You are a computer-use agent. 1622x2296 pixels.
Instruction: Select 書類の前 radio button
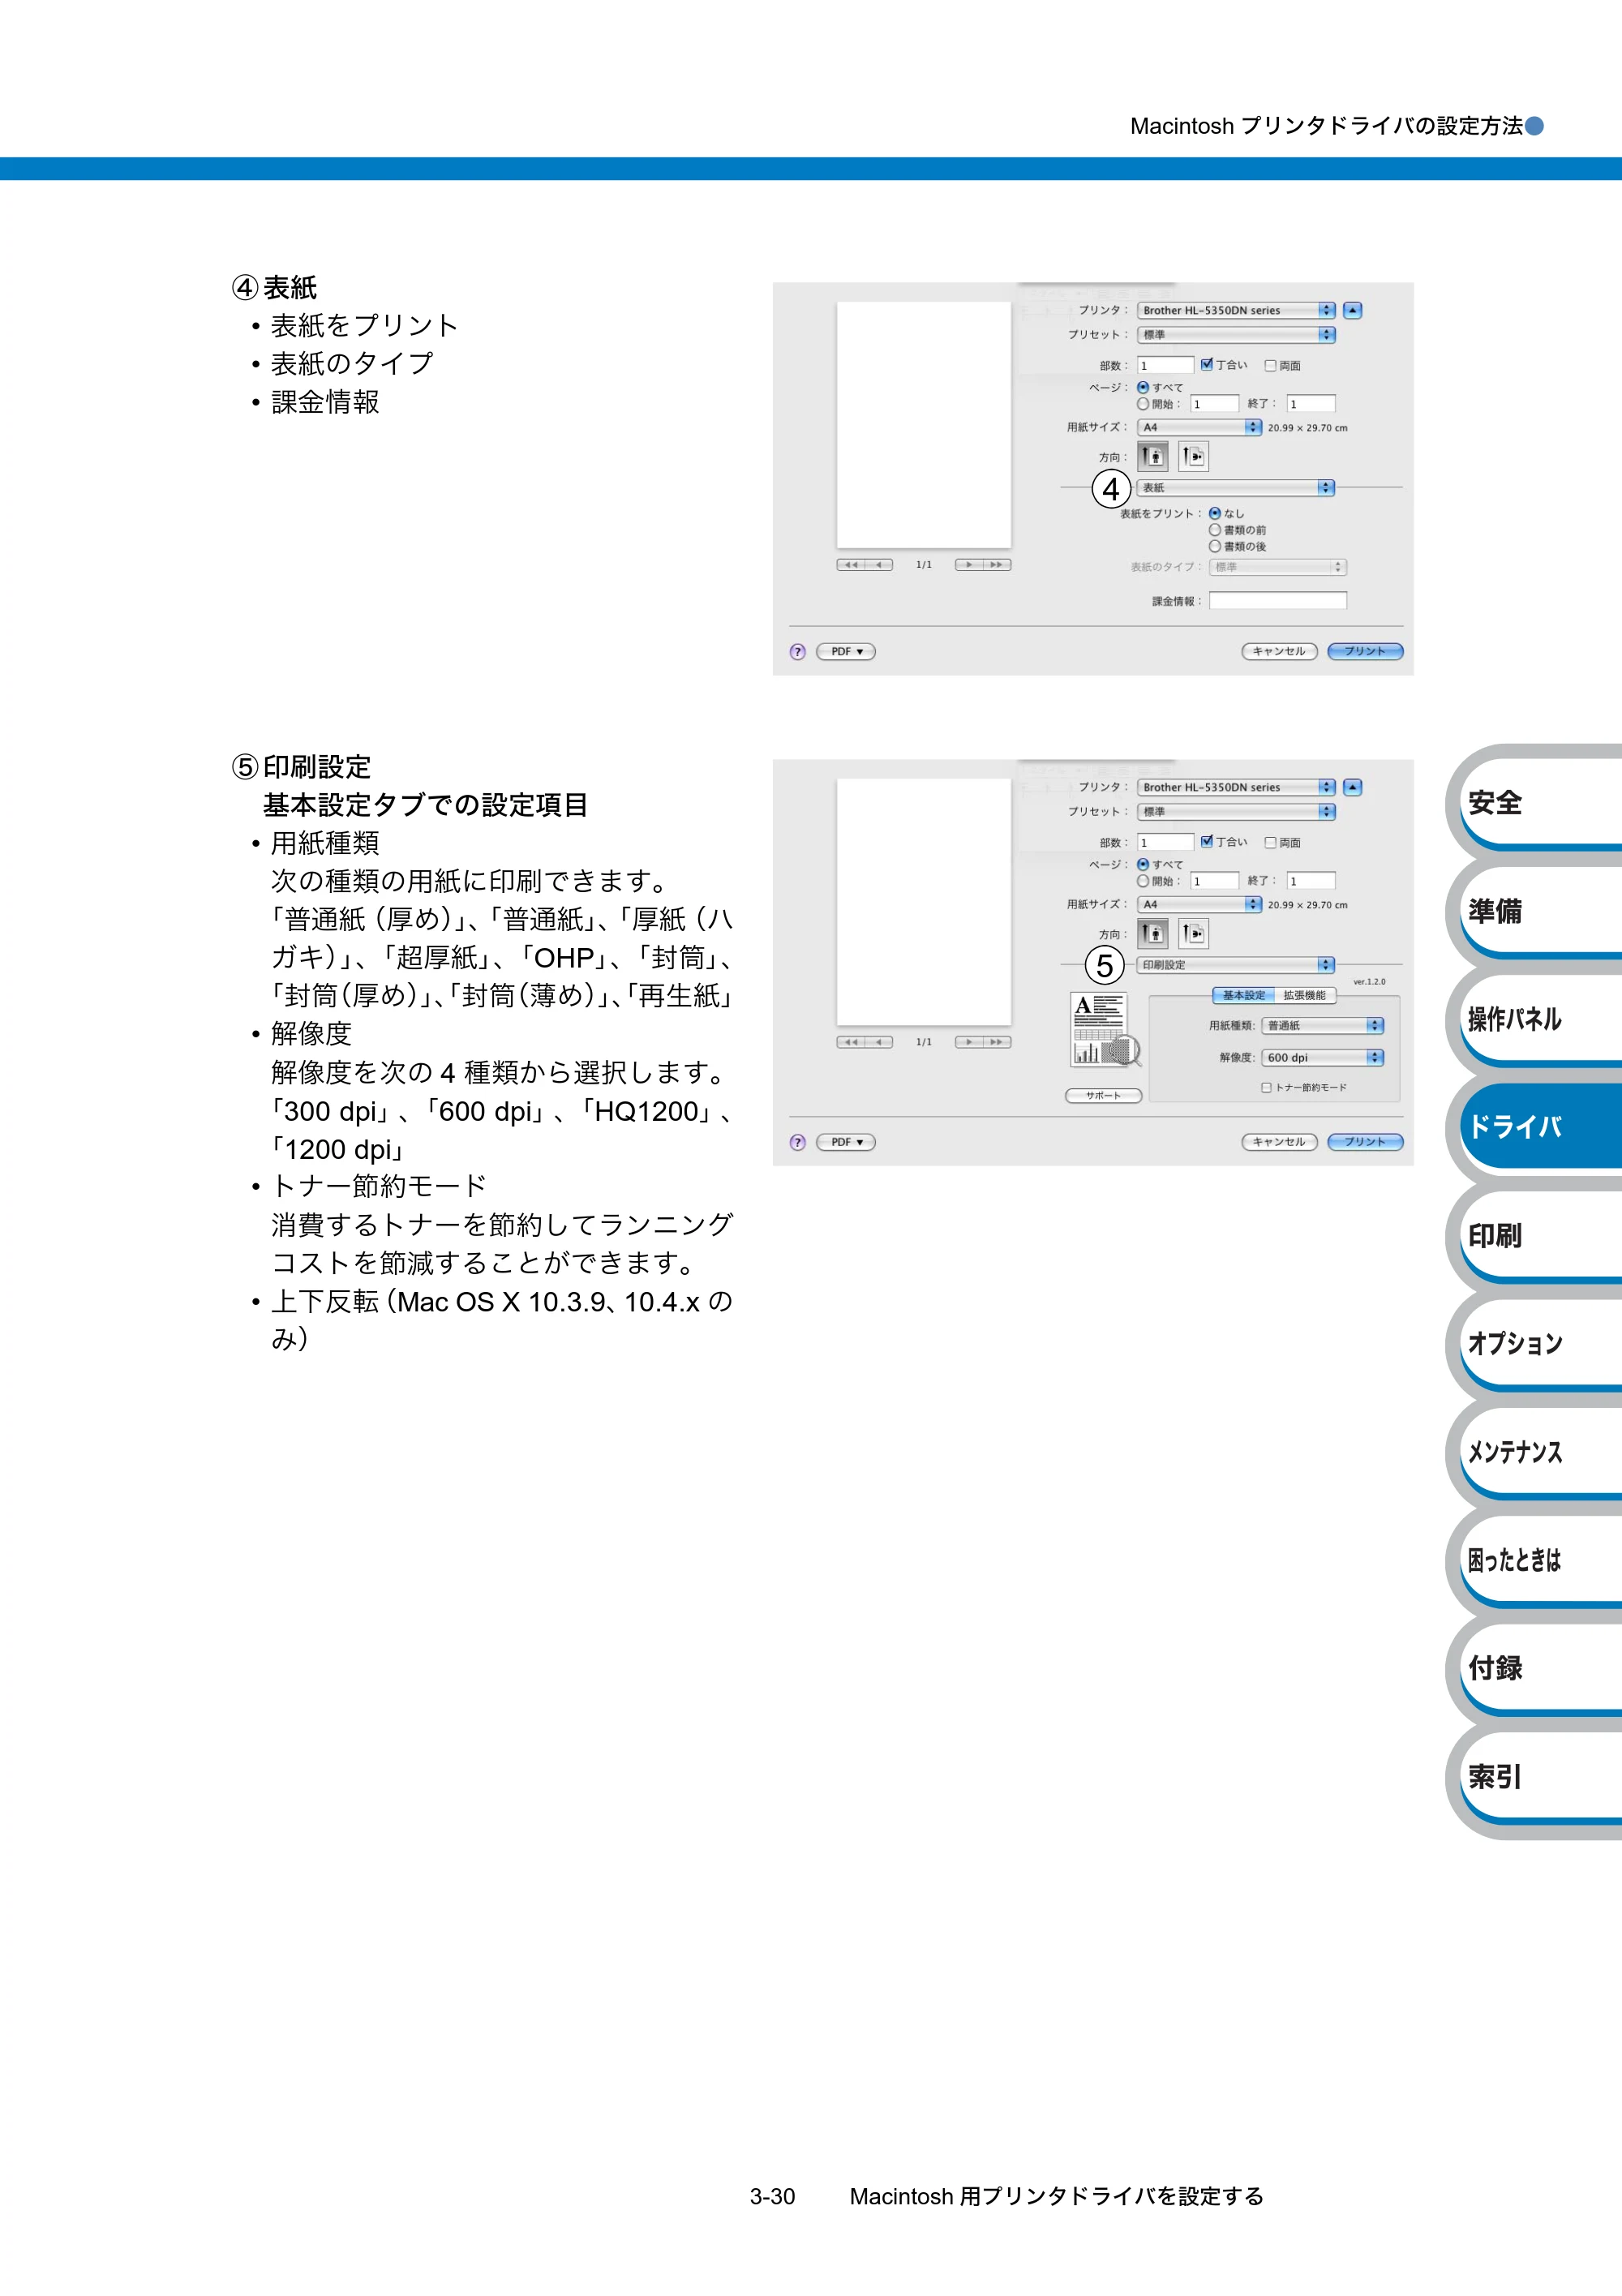(1215, 530)
